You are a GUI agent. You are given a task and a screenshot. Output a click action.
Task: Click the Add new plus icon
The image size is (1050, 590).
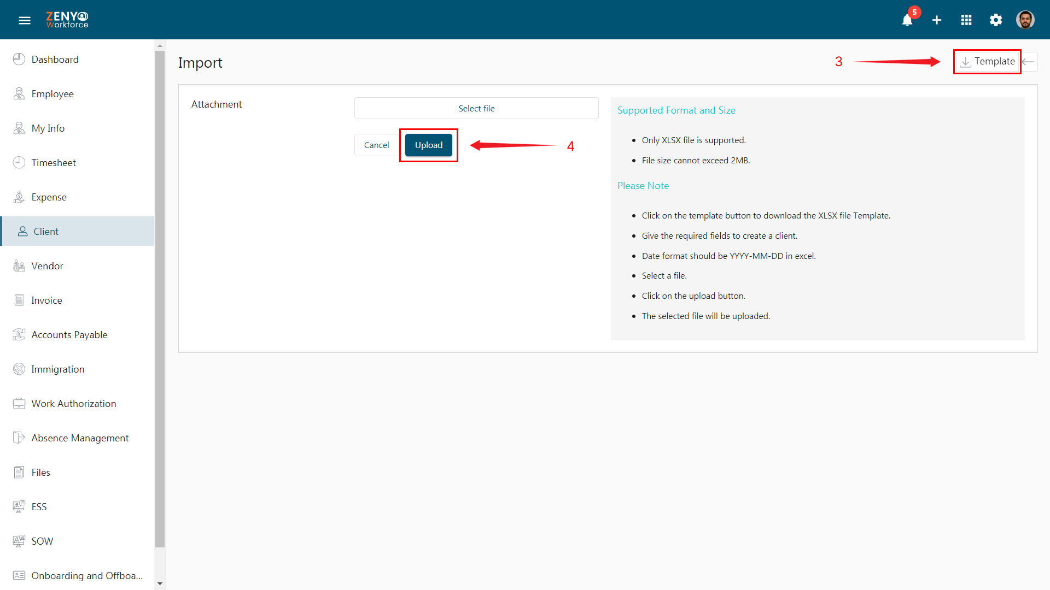coord(936,20)
